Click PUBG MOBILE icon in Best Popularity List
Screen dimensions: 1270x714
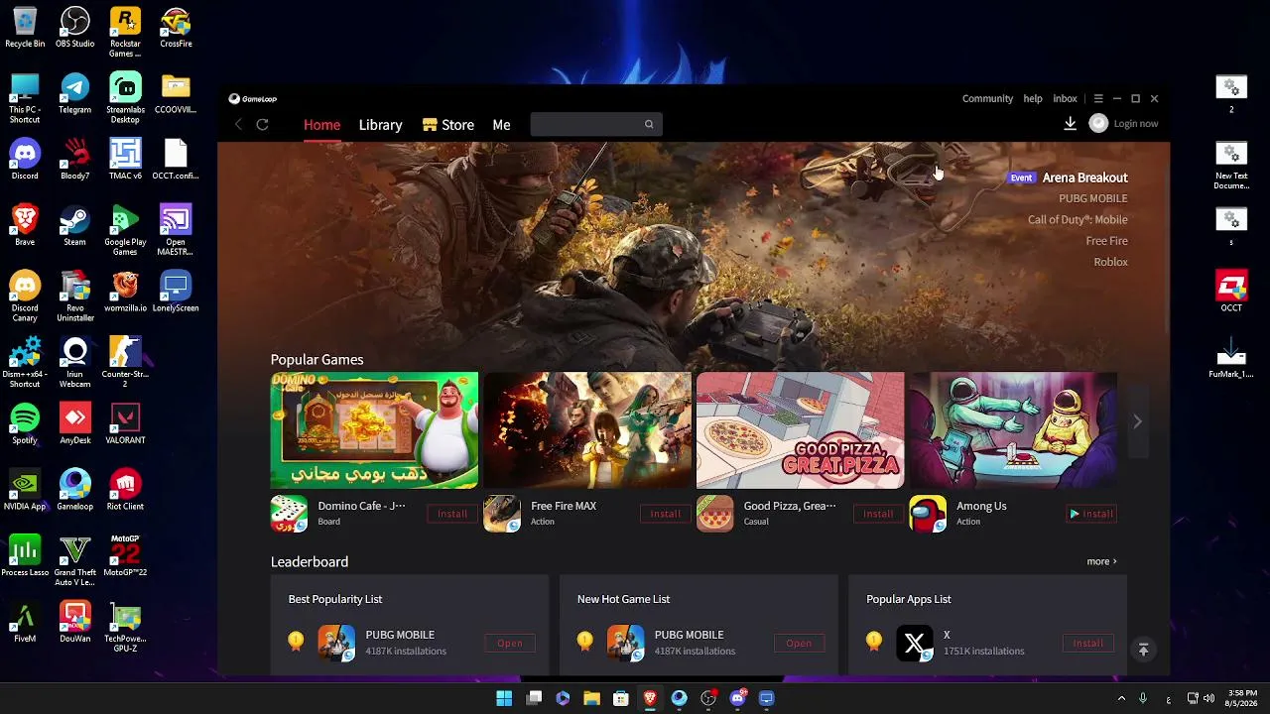(336, 643)
